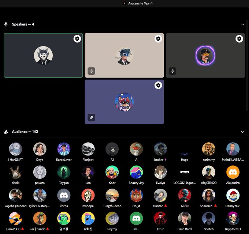Click muted mic icon on capped speaker tile
This screenshot has height=234, width=249.
tap(172, 71)
